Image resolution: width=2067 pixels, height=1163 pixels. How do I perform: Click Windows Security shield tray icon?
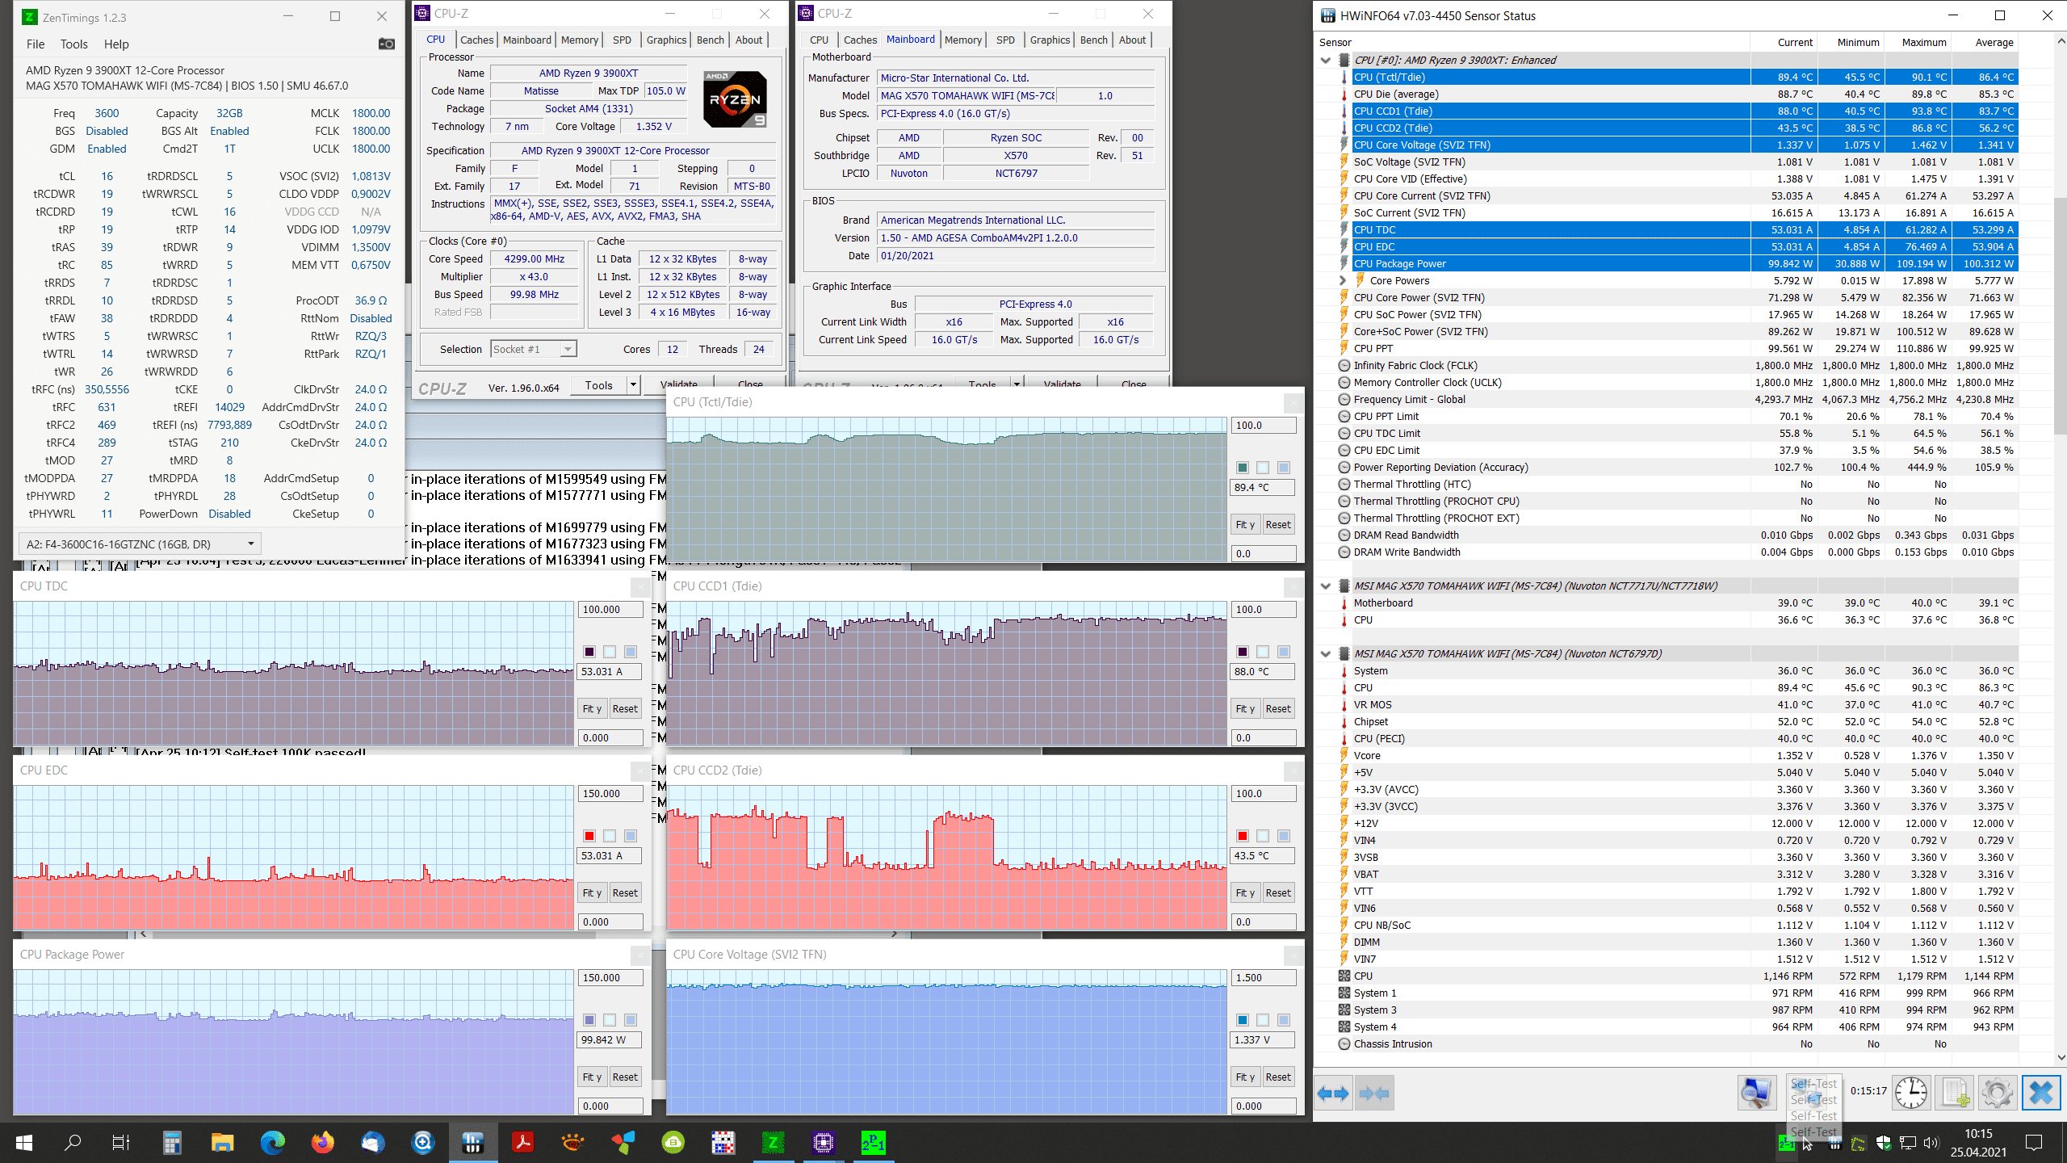pyautogui.click(x=1884, y=1143)
